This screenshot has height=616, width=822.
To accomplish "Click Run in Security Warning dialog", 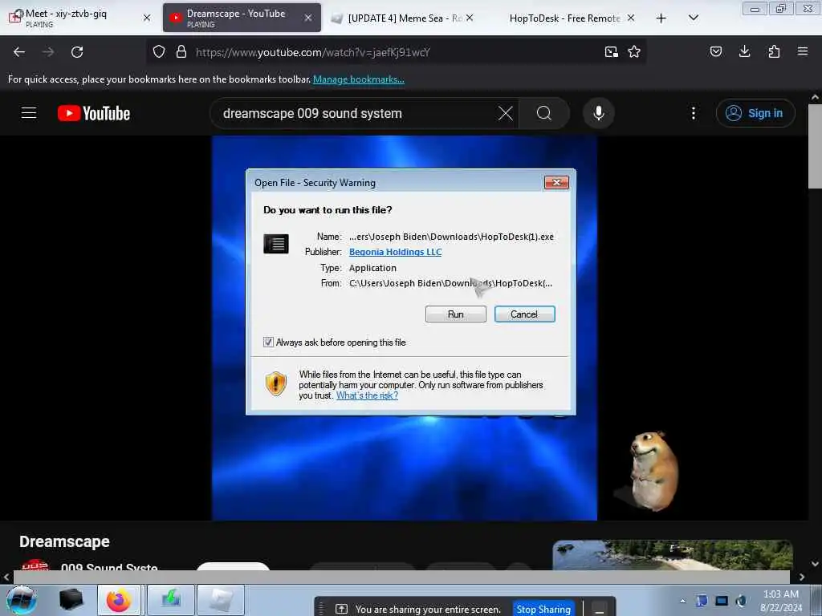I will coord(456,314).
